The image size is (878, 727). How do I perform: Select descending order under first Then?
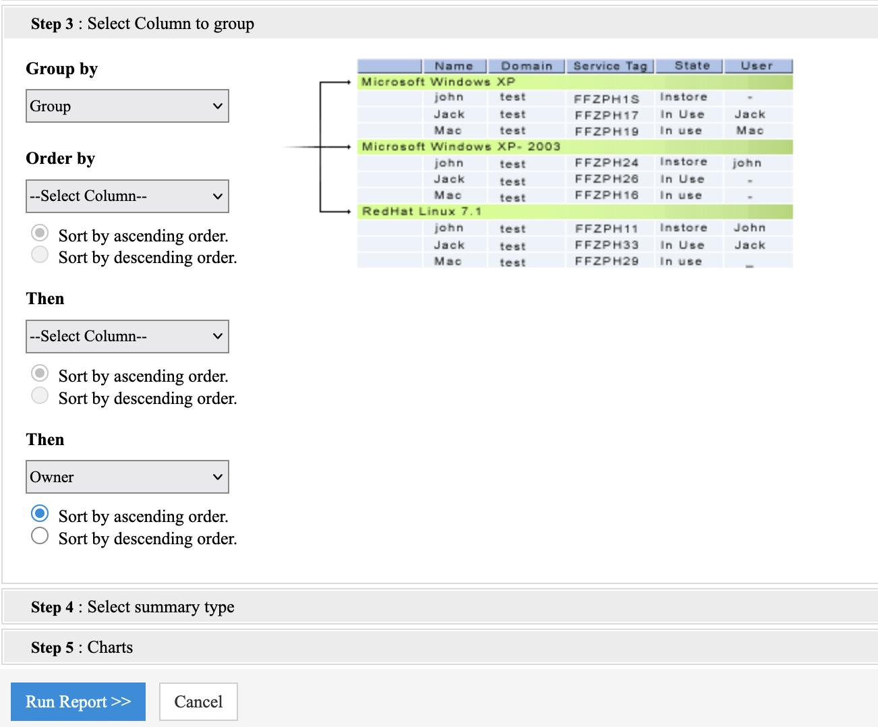(40, 396)
